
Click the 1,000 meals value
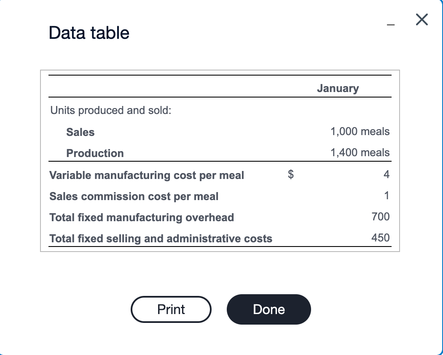tap(360, 131)
